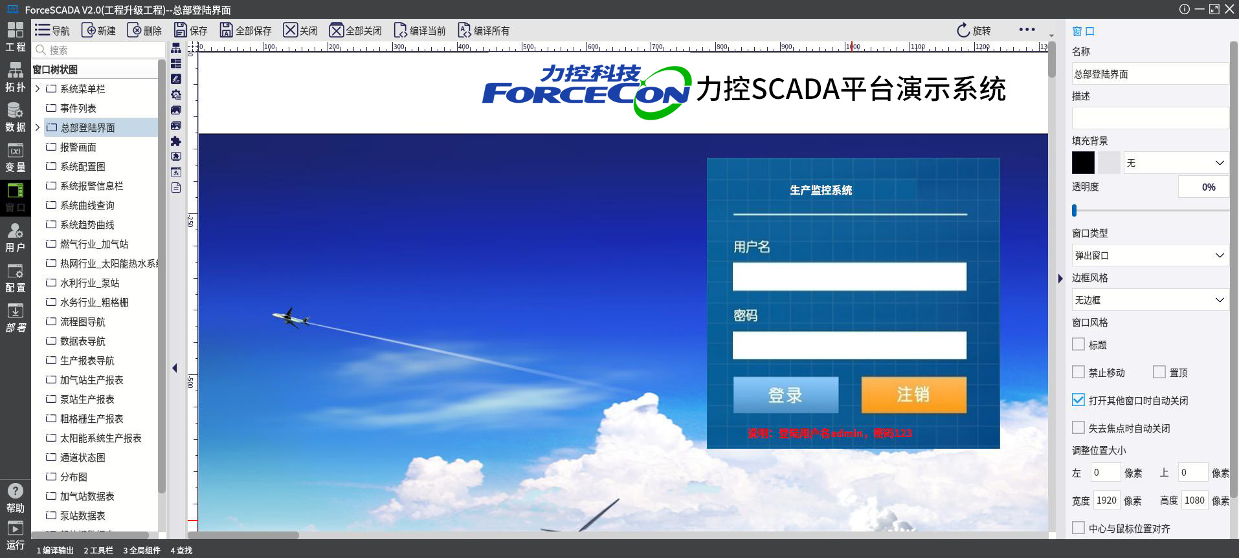Image resolution: width=1239 pixels, height=558 pixels.
Task: Click the 保存 (Save) toolbar button
Action: (190, 30)
